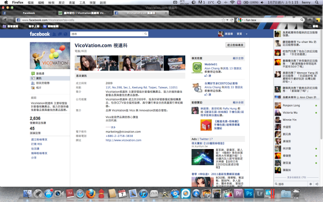
Task: Reload the page using the refresh icon
Action: [x=232, y=20]
